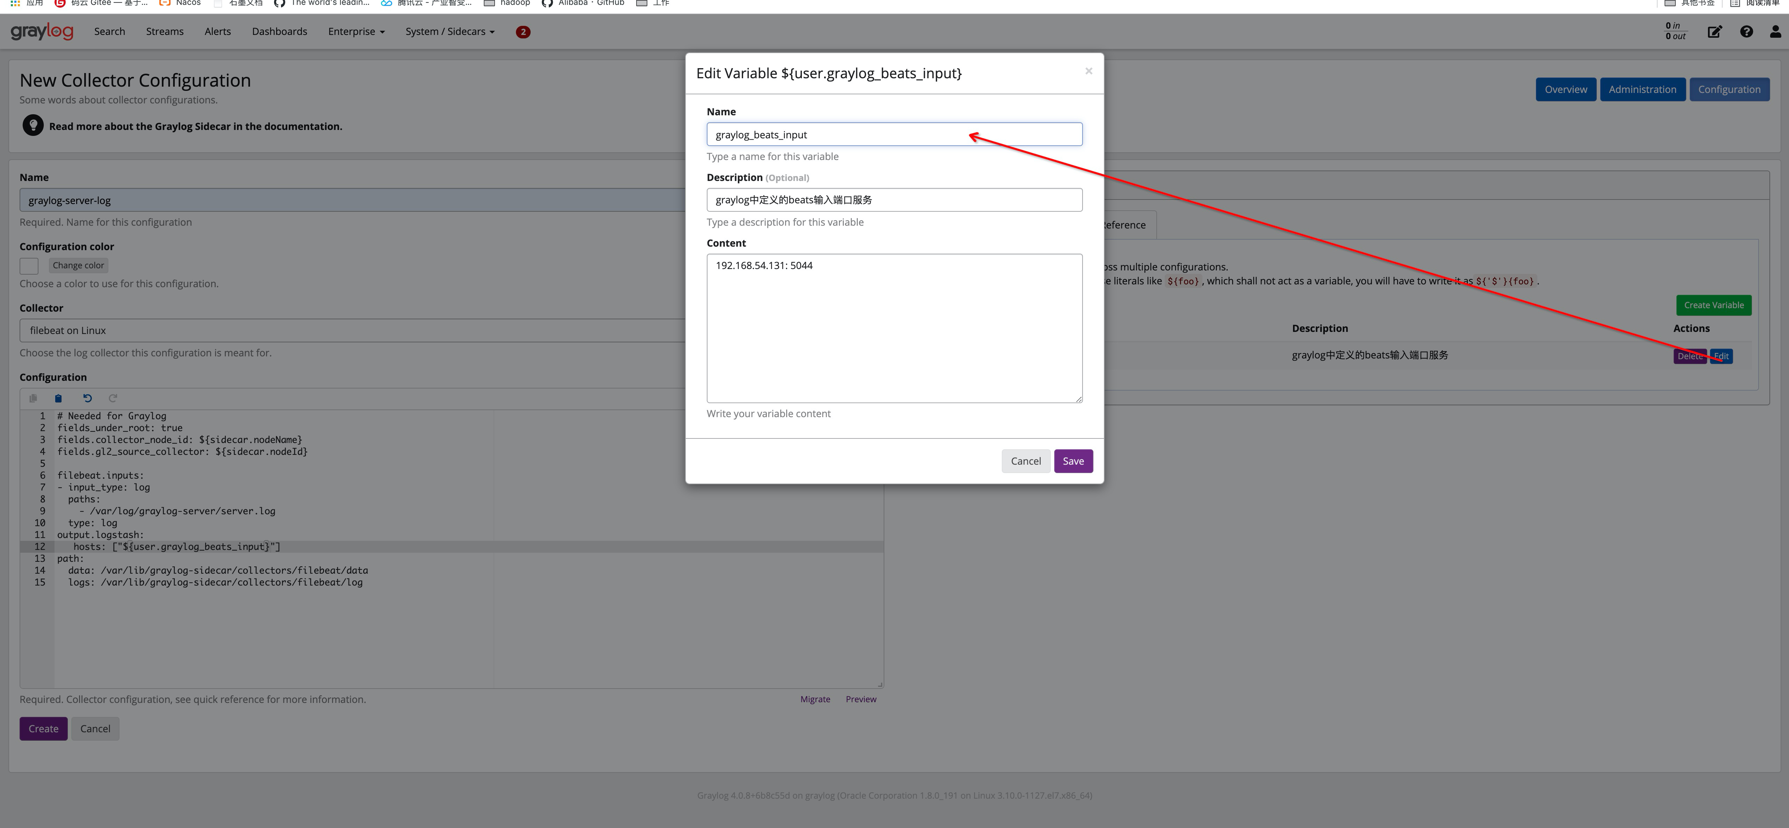Select the copy configuration icon
Screen dimensions: 1789x828
click(x=33, y=398)
